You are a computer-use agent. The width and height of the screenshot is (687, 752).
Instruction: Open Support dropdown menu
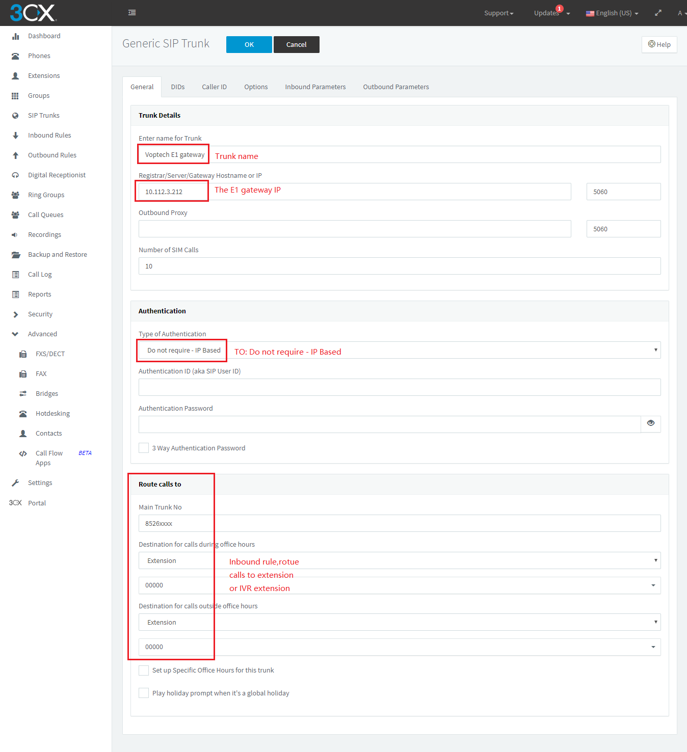[x=498, y=13]
